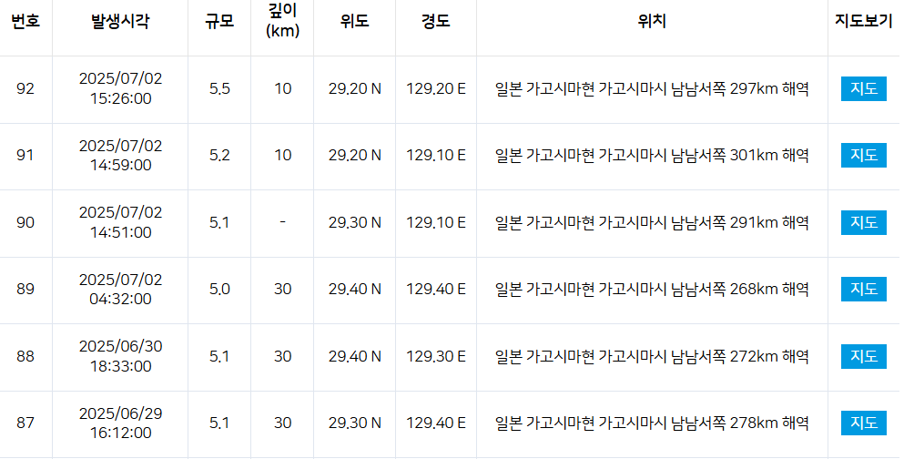
Task: Show map for earthquake number 89
Action: [x=863, y=290]
